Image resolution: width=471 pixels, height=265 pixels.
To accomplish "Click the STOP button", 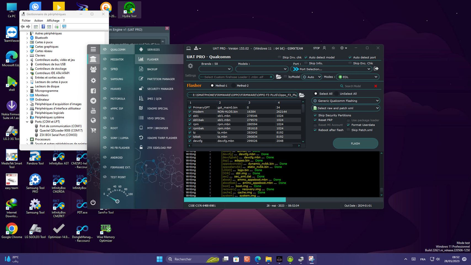I will click(316, 48).
